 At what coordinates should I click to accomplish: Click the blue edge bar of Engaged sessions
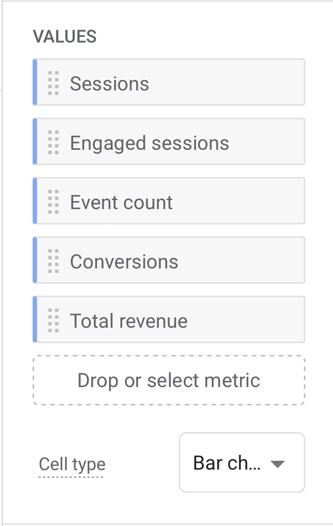pos(35,141)
